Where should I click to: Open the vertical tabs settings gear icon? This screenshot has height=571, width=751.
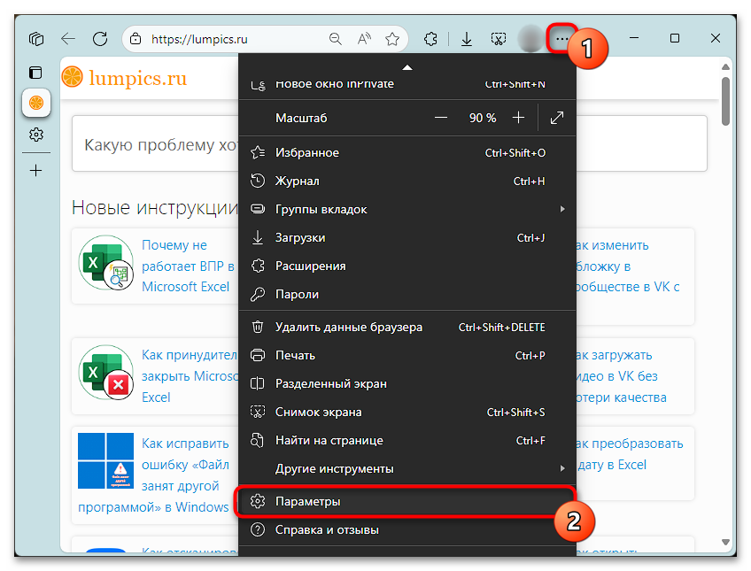36,135
